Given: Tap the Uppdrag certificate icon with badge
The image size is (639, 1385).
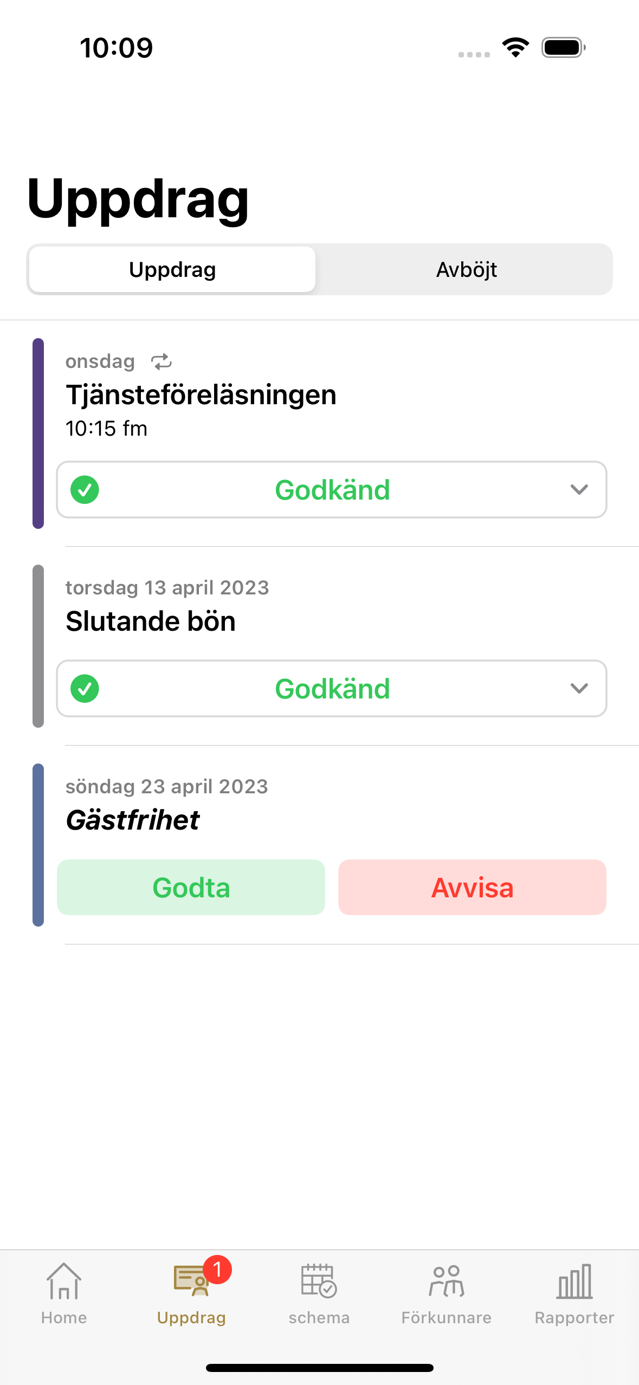Looking at the screenshot, I should coord(192,1281).
